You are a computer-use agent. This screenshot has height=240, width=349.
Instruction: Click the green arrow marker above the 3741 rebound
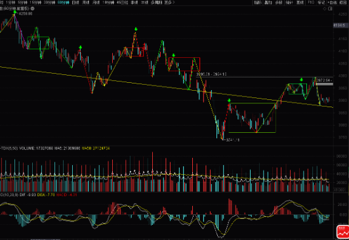pyautogui.click(x=229, y=101)
